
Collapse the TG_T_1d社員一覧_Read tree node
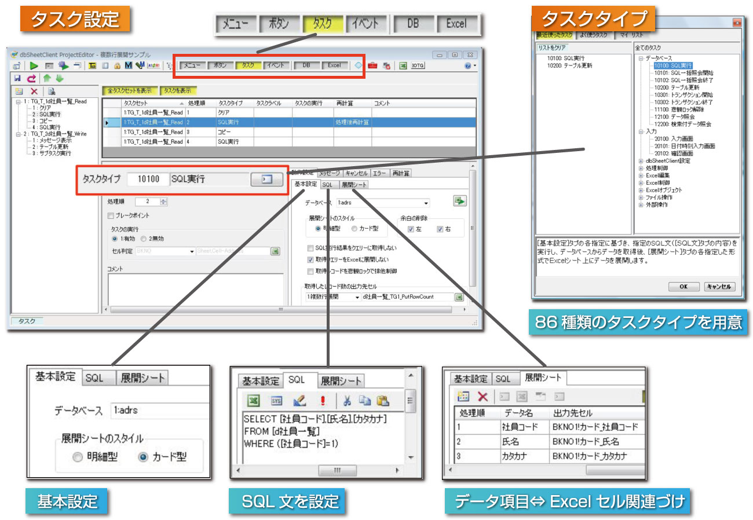click(x=19, y=101)
